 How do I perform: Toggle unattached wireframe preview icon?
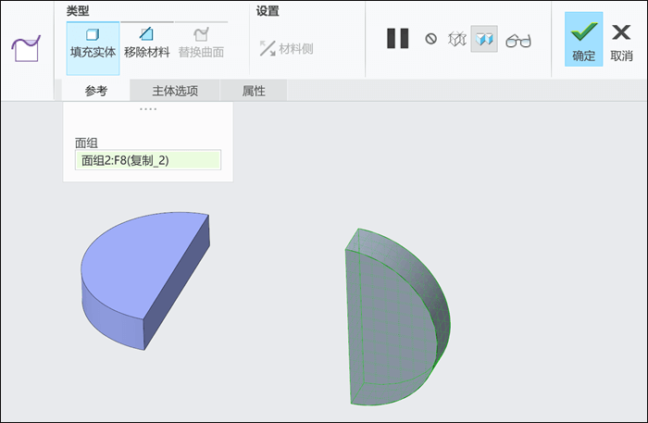pyautogui.click(x=457, y=39)
